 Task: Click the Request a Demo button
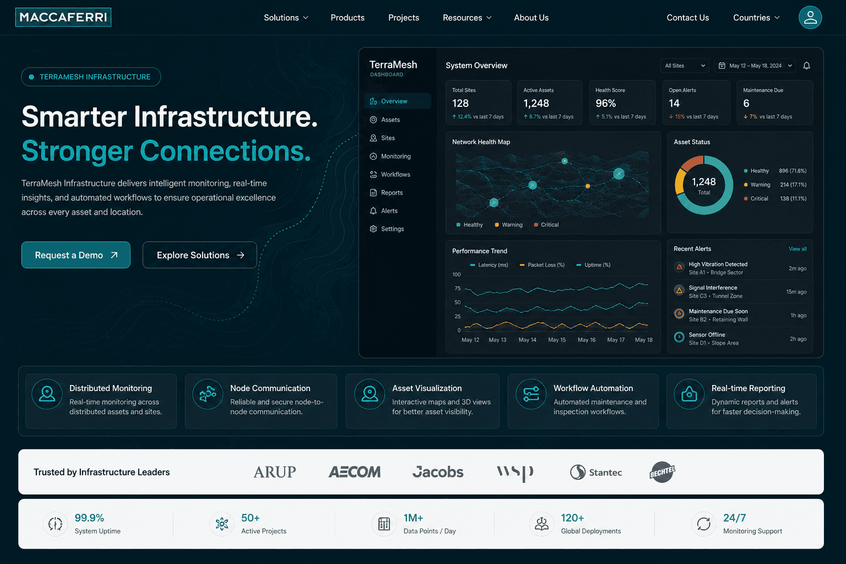(76, 255)
